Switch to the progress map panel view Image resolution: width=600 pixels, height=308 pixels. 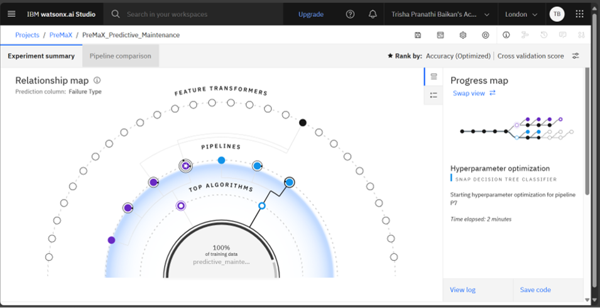434,77
